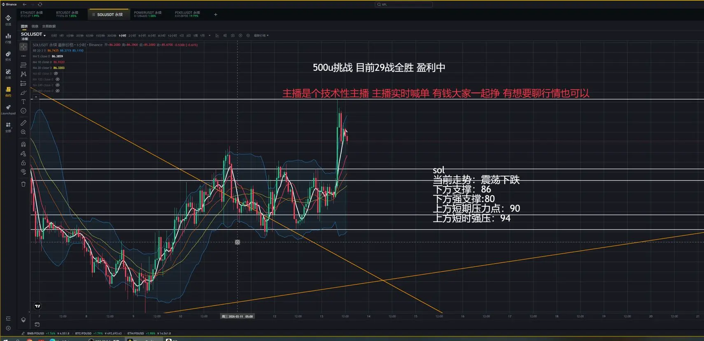Select the XABCD pattern tool

(23, 74)
